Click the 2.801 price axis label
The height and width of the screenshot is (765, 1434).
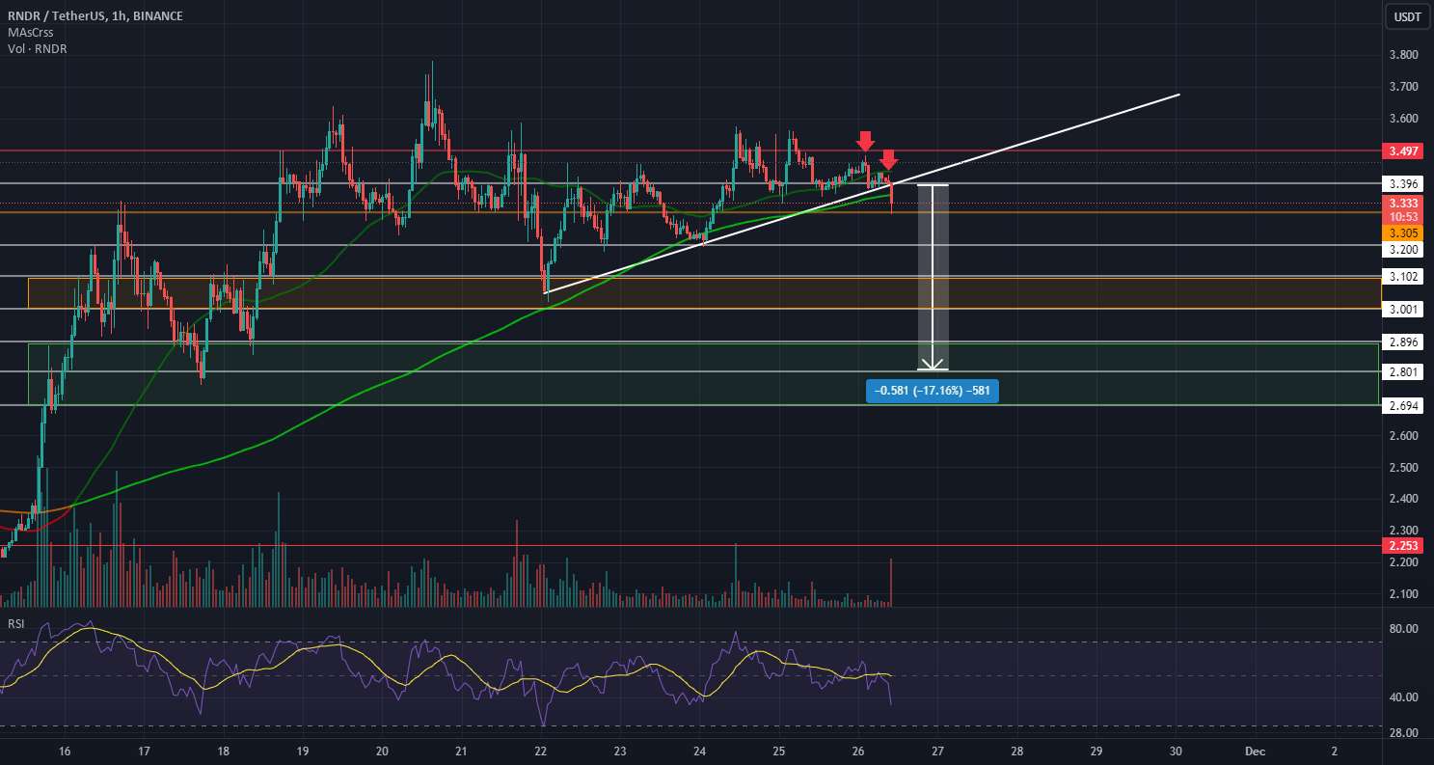tap(1403, 372)
